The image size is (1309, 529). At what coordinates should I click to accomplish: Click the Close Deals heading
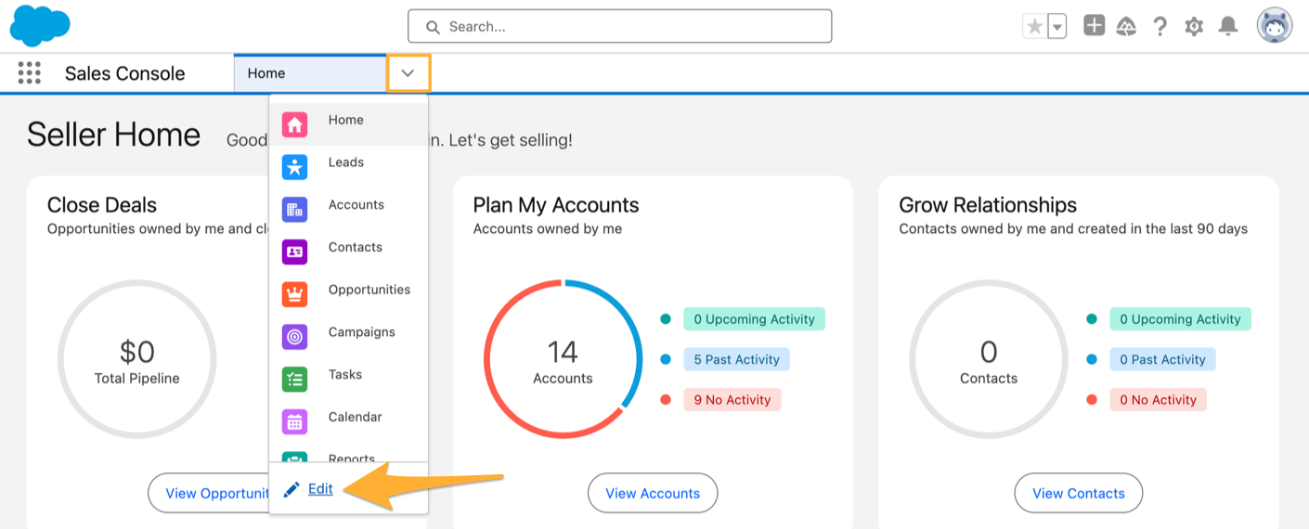click(102, 205)
